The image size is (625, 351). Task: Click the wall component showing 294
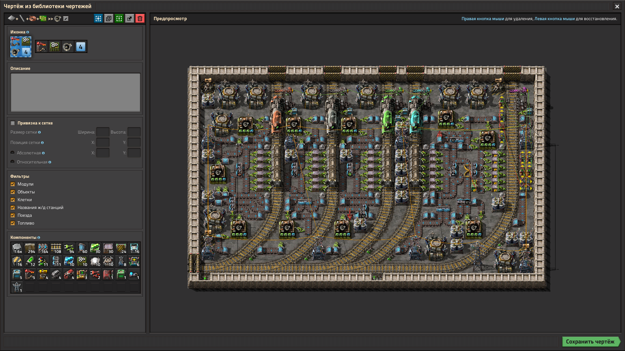pos(30,248)
